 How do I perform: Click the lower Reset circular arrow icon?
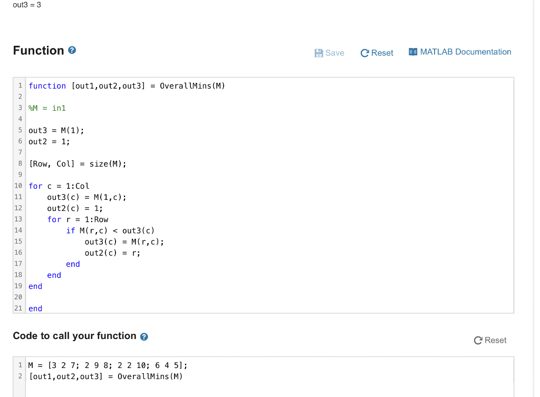(478, 341)
